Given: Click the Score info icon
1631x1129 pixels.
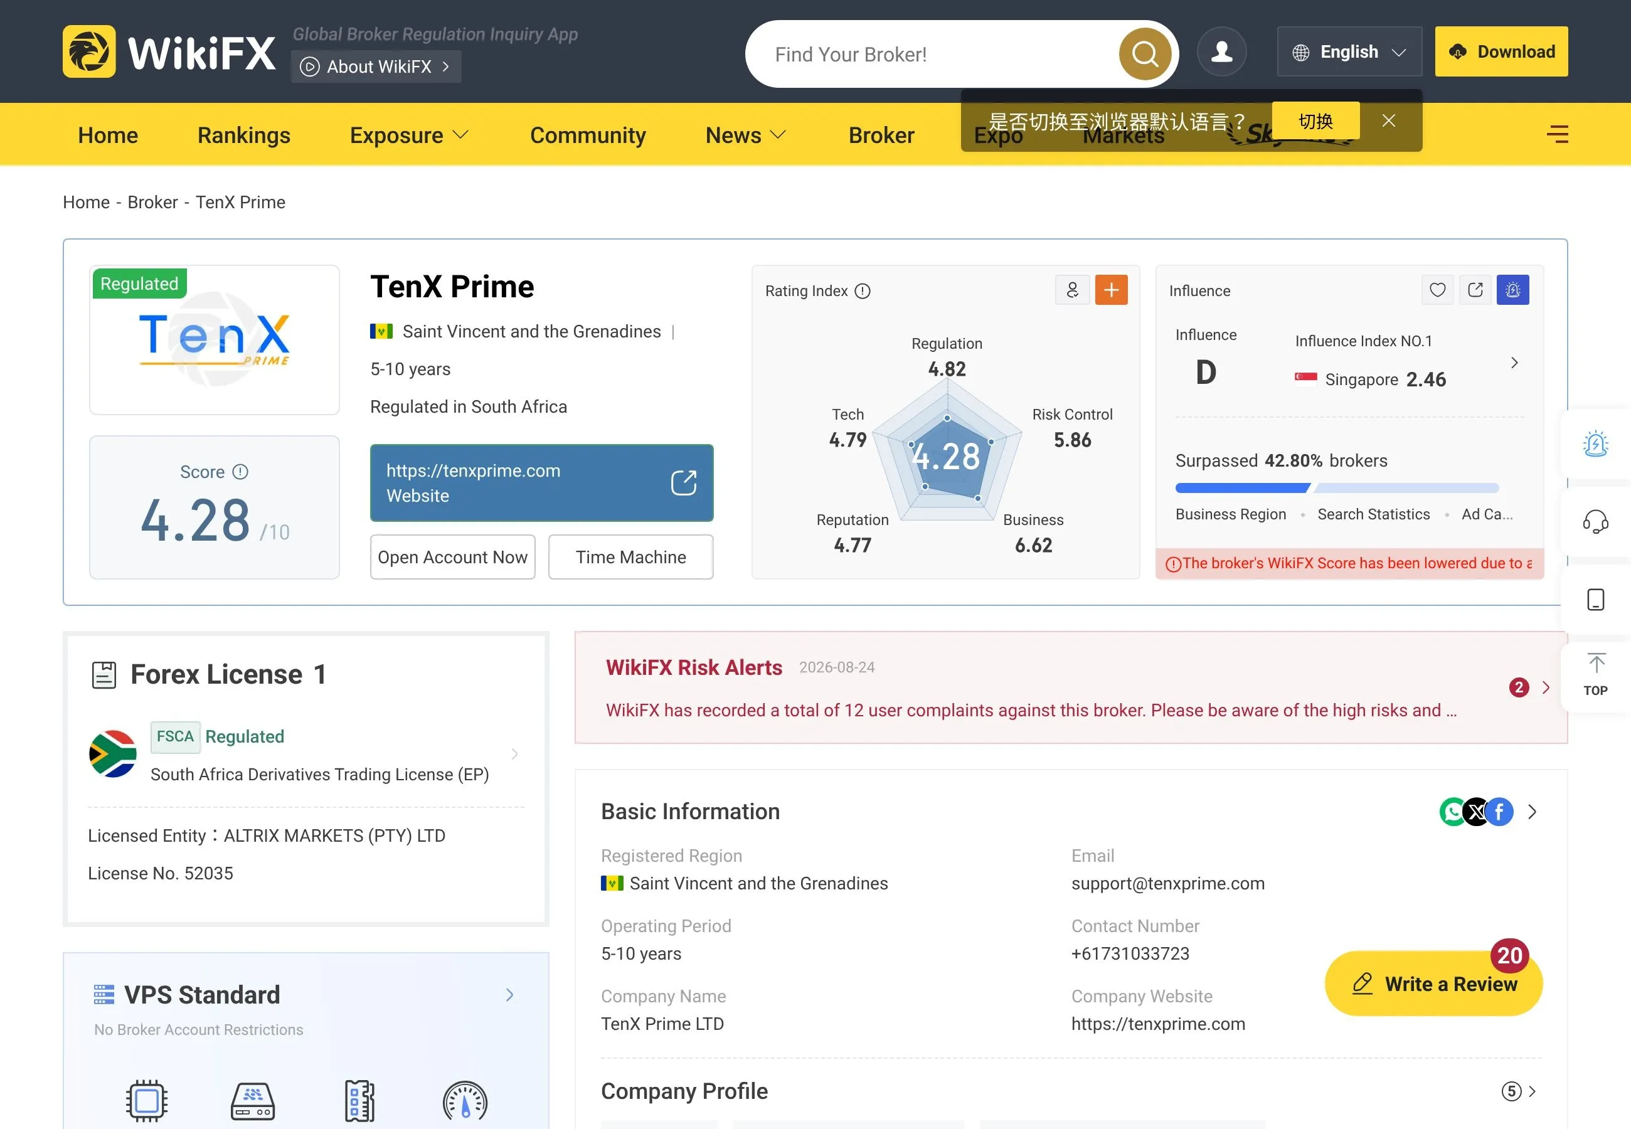Looking at the screenshot, I should pyautogui.click(x=240, y=472).
